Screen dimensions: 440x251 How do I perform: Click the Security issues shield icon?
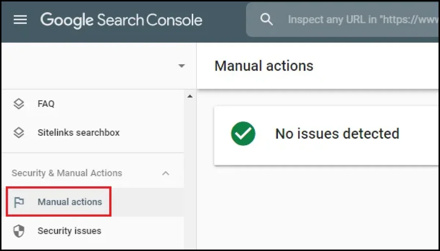(19, 231)
